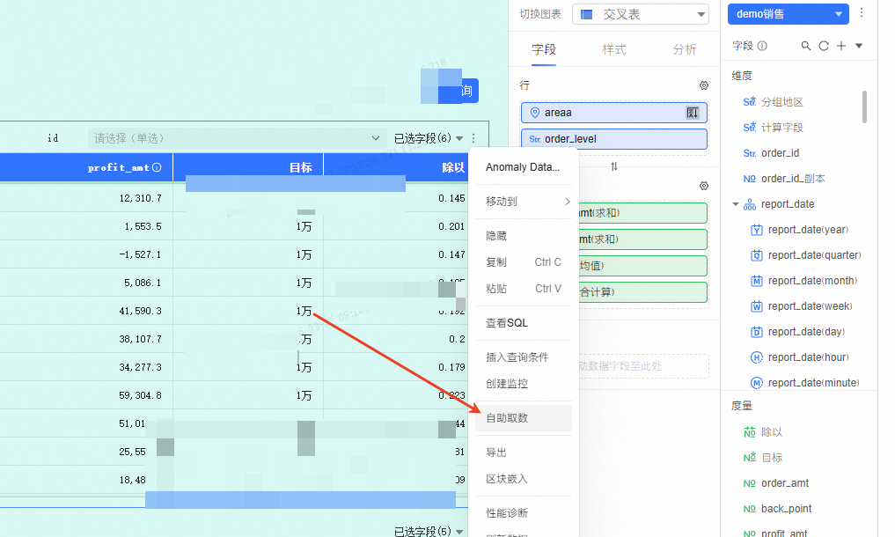Image resolution: width=895 pixels, height=537 pixels.
Task: Open the 交叉表 chart type dropdown
Action: [640, 14]
